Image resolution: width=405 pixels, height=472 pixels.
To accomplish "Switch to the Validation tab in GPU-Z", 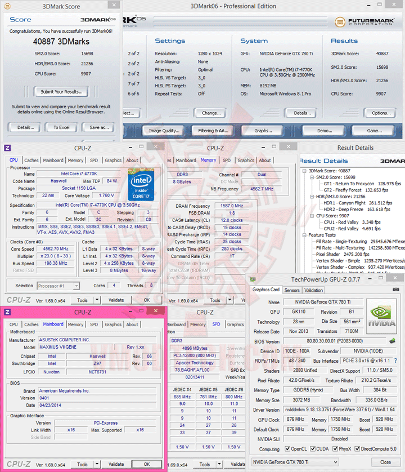I will click(x=313, y=290).
